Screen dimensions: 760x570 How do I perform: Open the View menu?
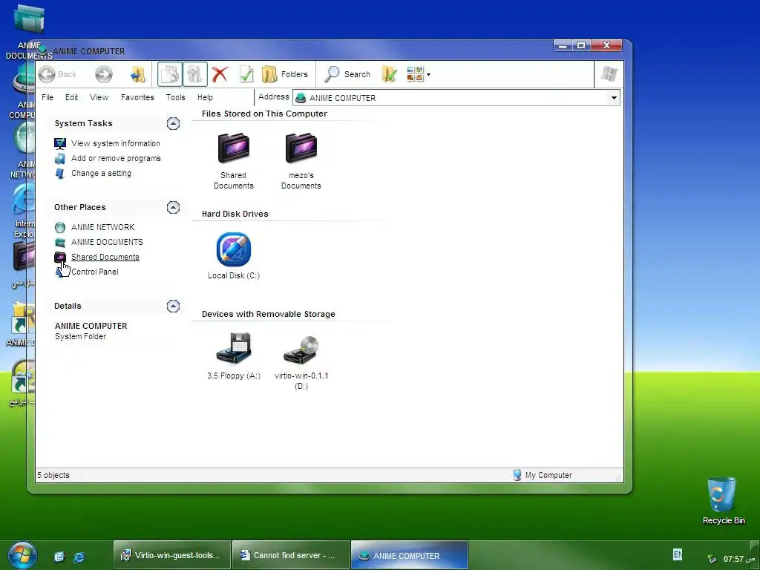click(x=99, y=97)
